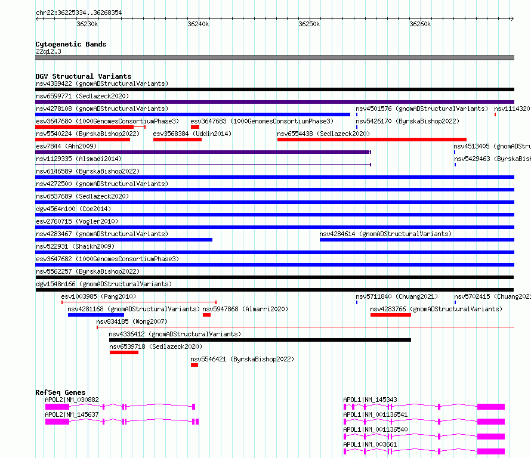Open esv3647680 1000GenomesConsortiumPhase3 variant
Viewport: 531px width, 458px height.
click(107, 121)
